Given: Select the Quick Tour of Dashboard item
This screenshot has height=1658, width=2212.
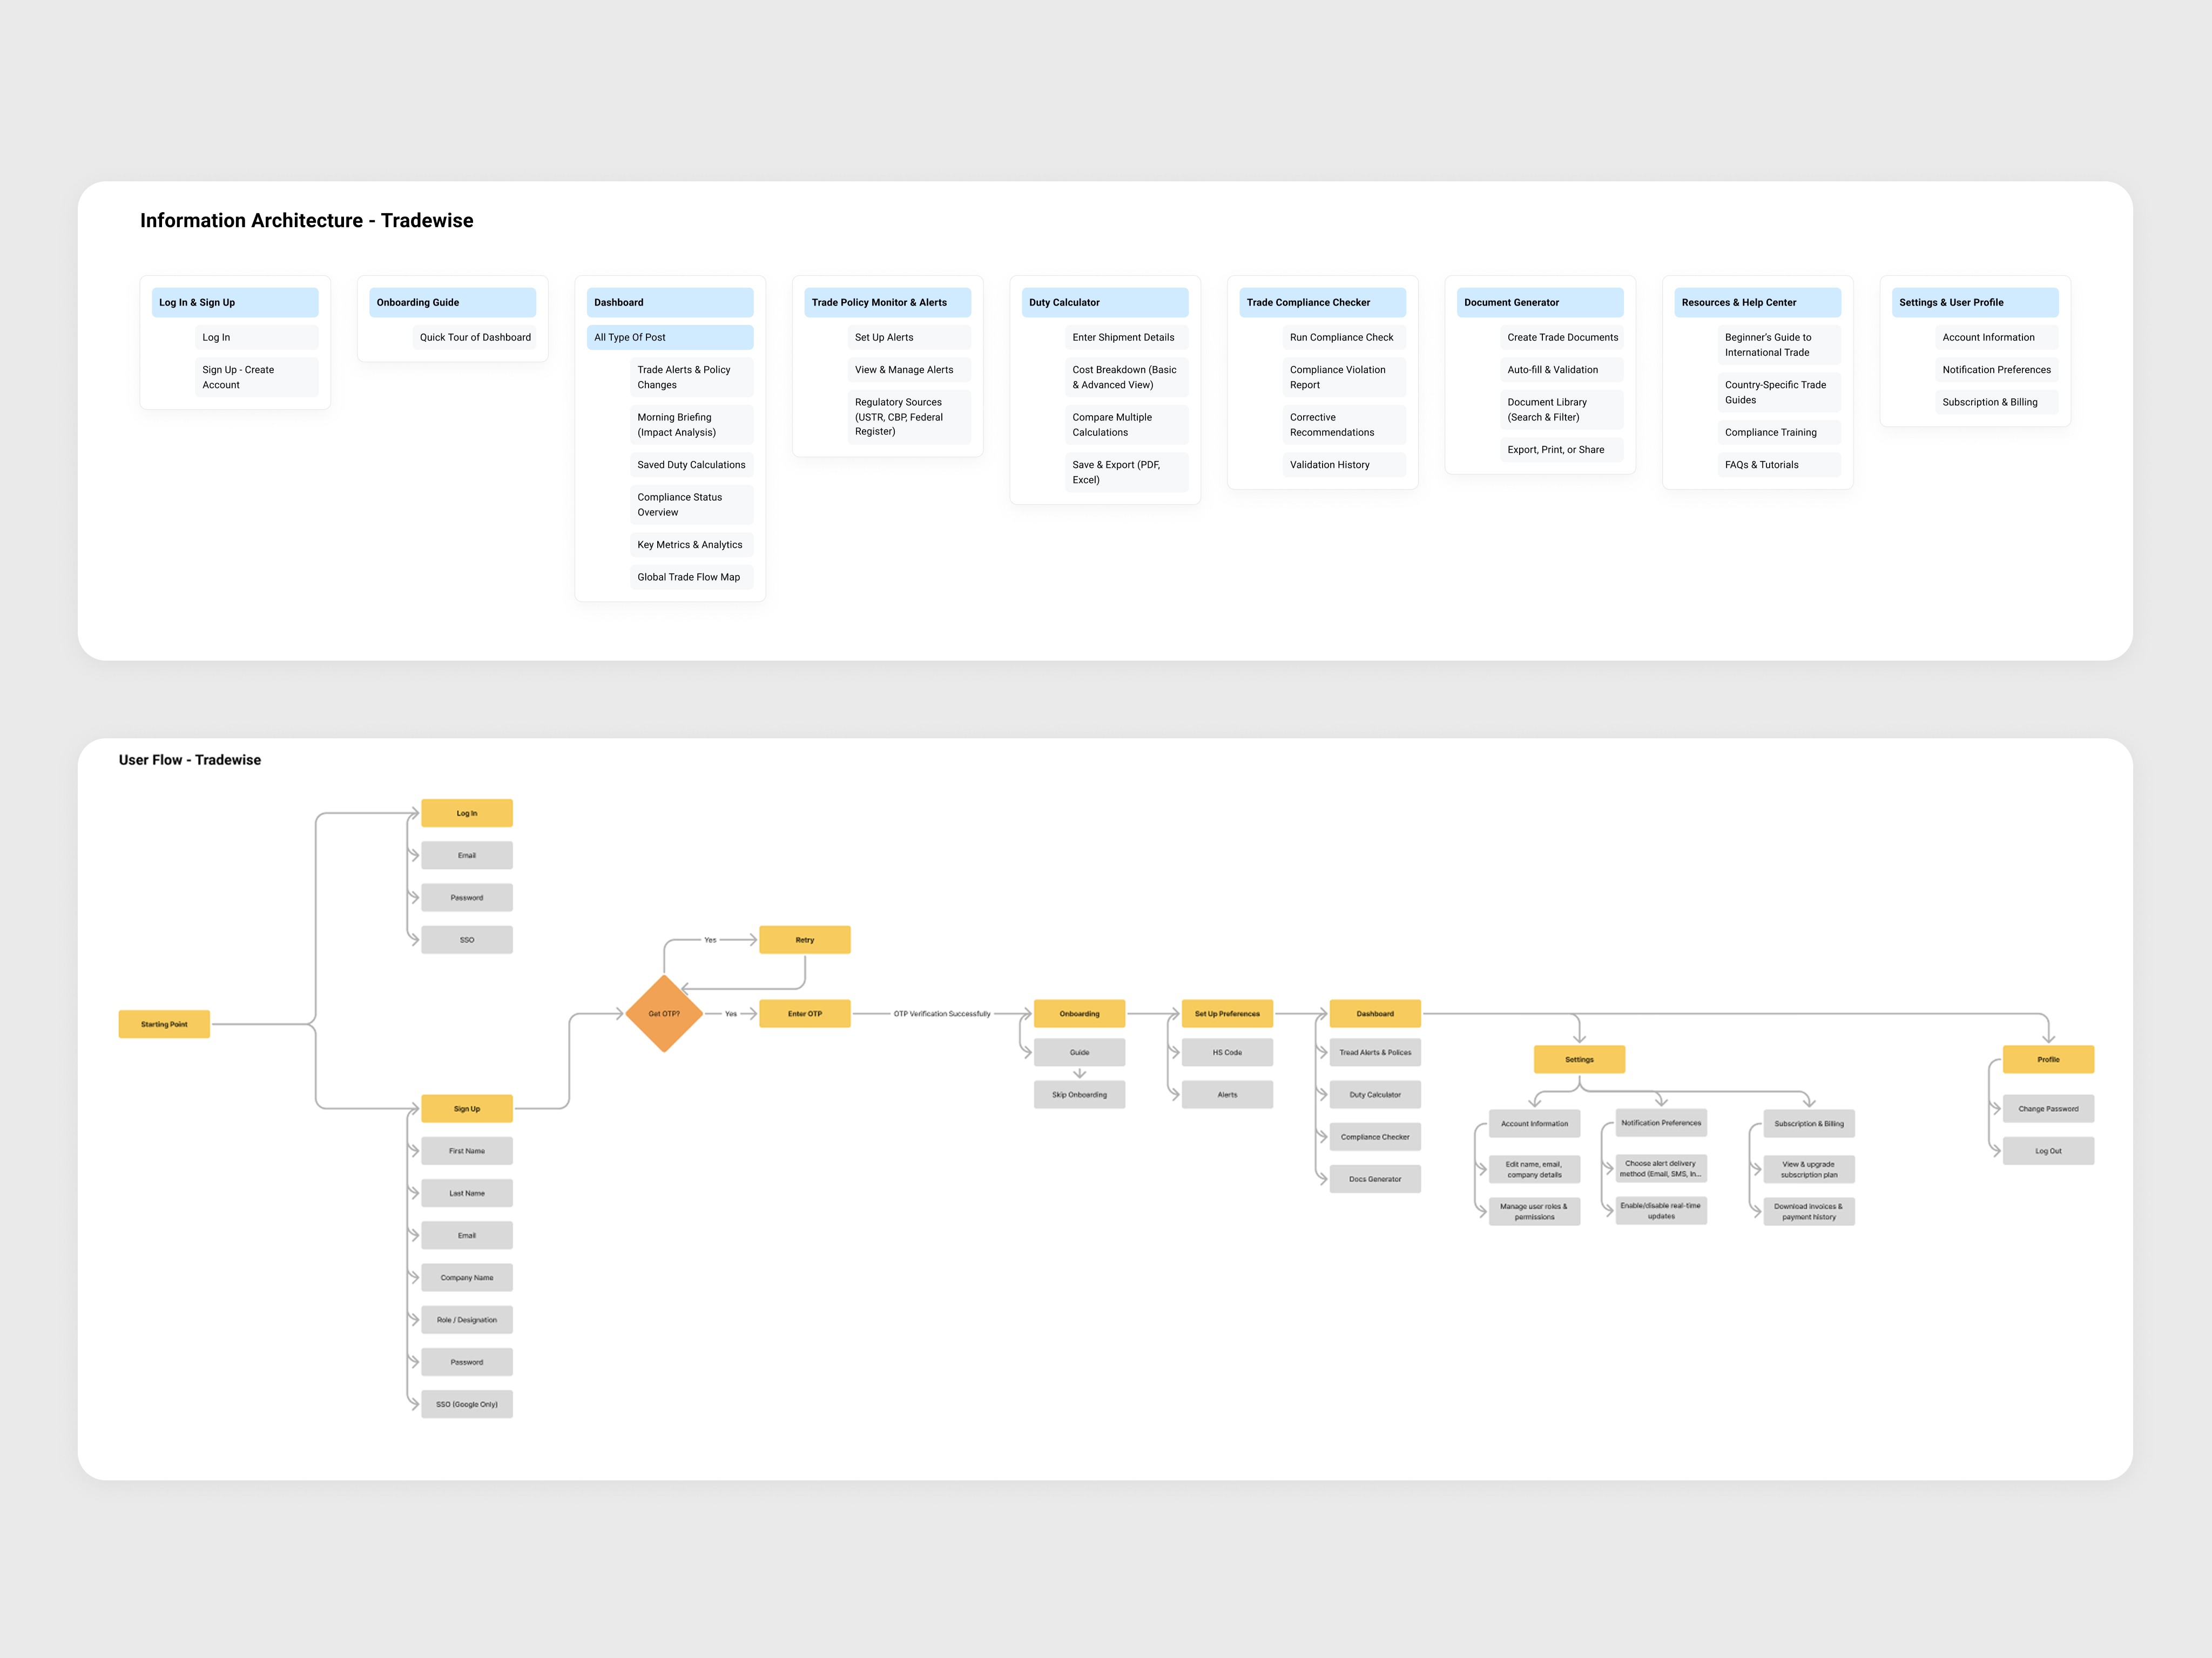Looking at the screenshot, I should click(475, 337).
